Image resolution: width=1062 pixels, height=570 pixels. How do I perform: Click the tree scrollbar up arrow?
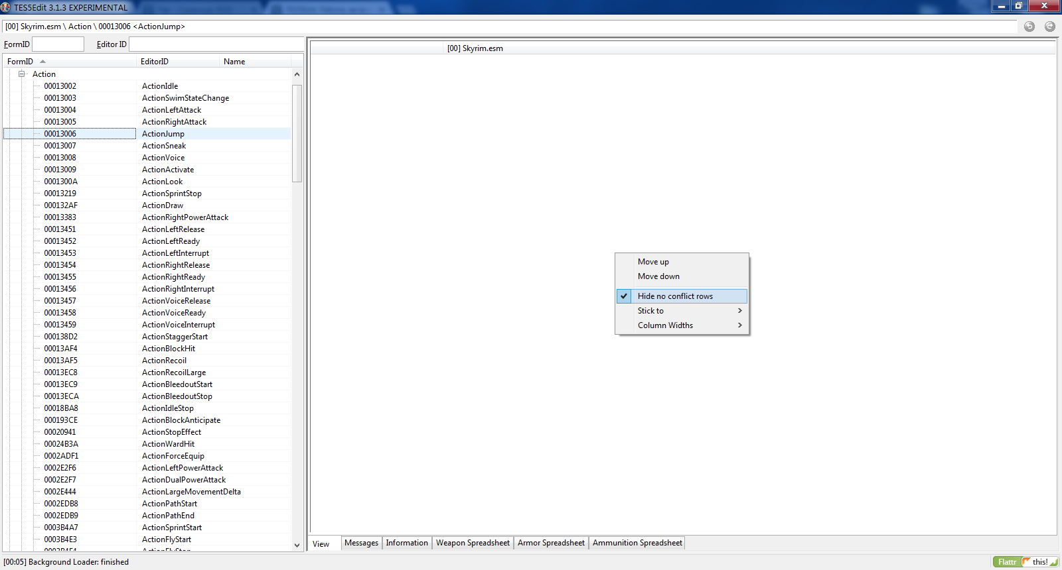[x=297, y=74]
